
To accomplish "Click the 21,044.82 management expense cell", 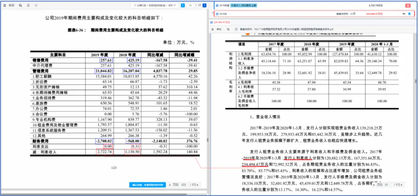I will click(x=104, y=71).
